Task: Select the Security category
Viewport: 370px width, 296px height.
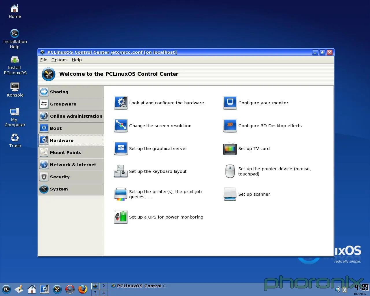Action: (71, 177)
